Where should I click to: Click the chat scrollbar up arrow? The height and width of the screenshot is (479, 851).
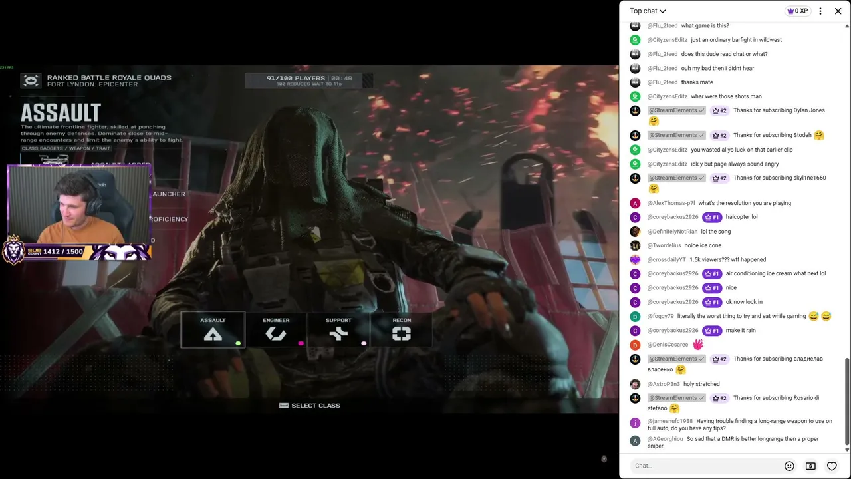click(847, 26)
